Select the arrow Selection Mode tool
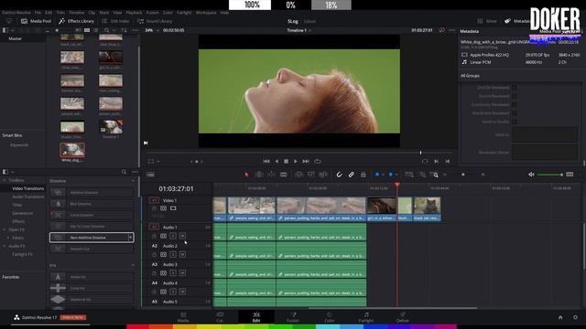The width and height of the screenshot is (586, 329). coord(246,175)
